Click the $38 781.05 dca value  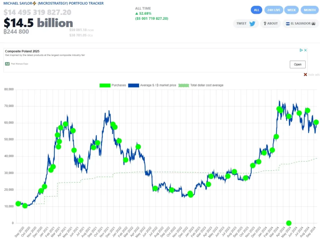[81, 35]
